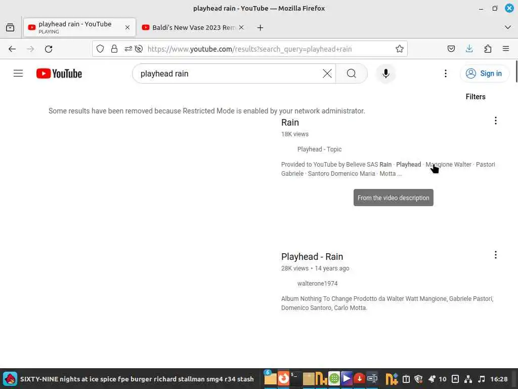This screenshot has width=518, height=389.
Task: Clear the search query with the X
Action: coord(327,73)
